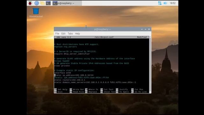Image resolution: width=204 pixels, height=115 pixels.
Task: Click 'GNU nano 3.2' header text
Action: [64, 37]
